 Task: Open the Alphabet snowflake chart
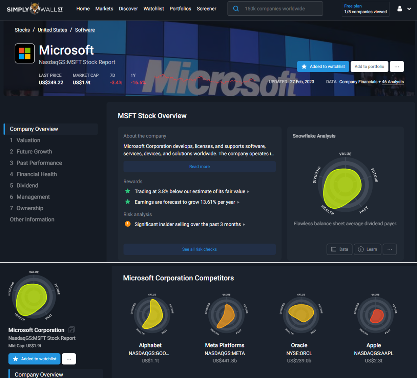[x=151, y=315]
